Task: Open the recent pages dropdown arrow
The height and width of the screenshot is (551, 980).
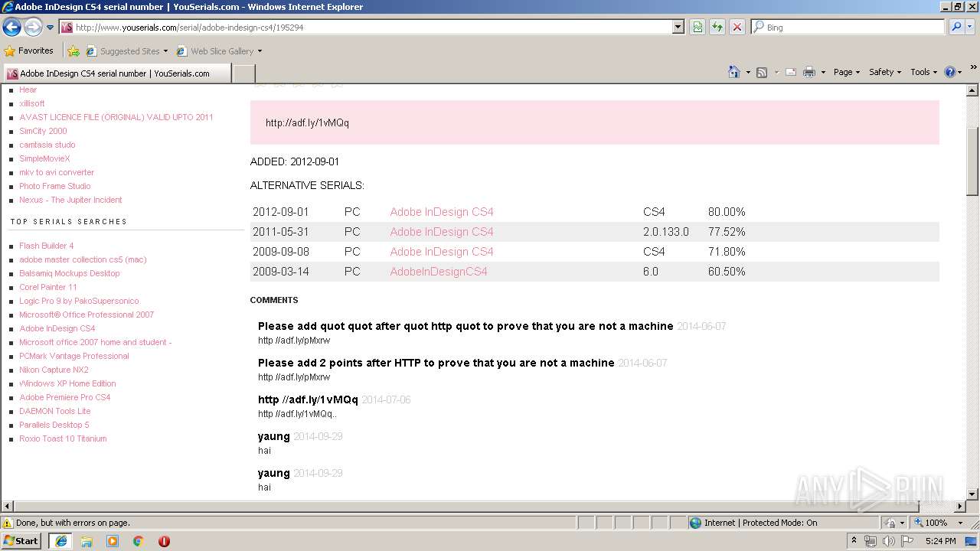Action: coord(51,28)
